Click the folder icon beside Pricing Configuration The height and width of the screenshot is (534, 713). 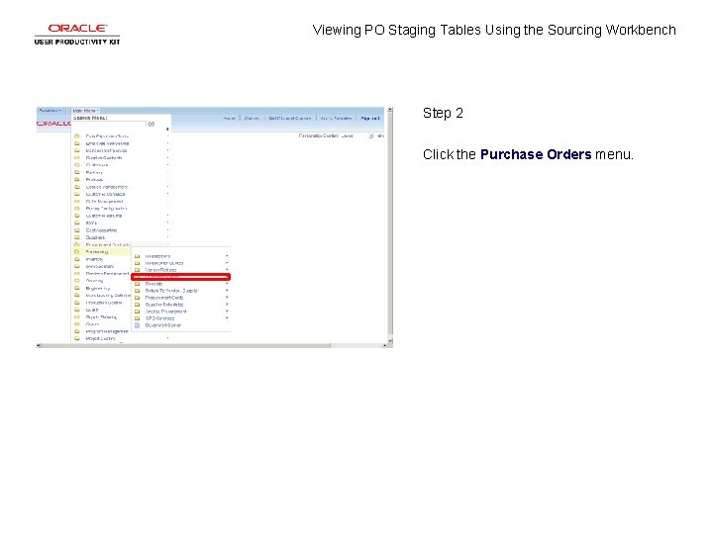(77, 209)
